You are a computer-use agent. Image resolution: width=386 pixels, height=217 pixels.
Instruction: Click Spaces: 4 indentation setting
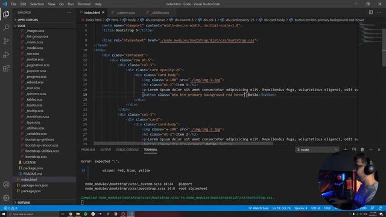(x=301, y=208)
